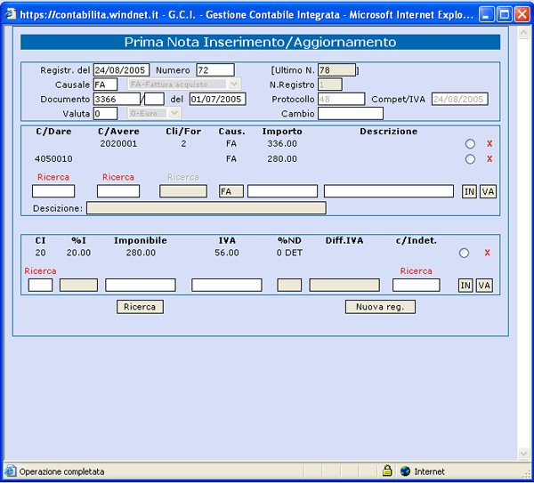Select the radio button on the 280.00 Imponibile row
Screen dimensions: 534x483
pyautogui.click(x=464, y=253)
